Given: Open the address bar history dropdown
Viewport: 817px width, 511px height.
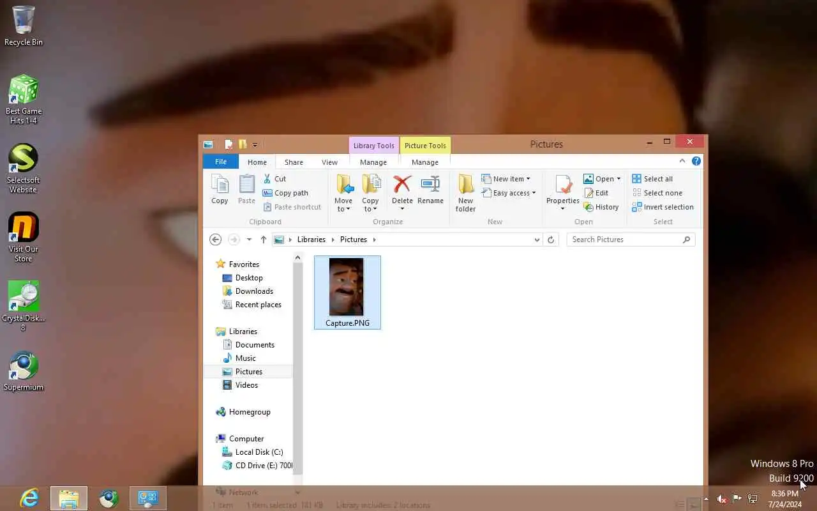Looking at the screenshot, I should click(x=537, y=240).
